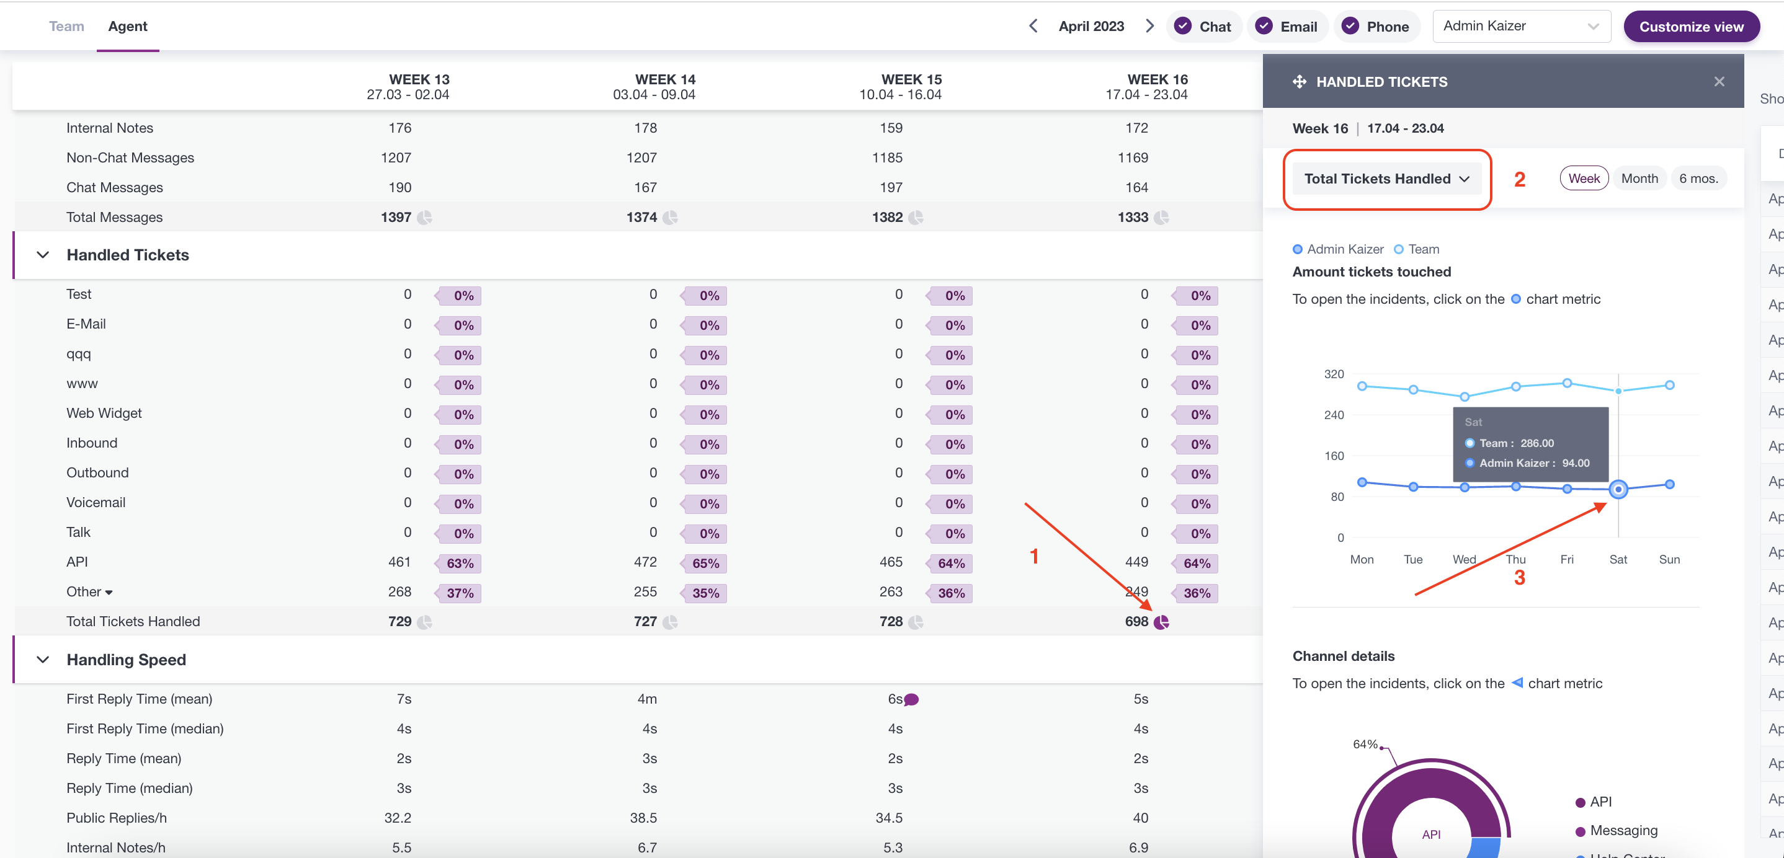This screenshot has width=1784, height=858.
Task: Toggle the Chat channel filter
Action: [1205, 26]
